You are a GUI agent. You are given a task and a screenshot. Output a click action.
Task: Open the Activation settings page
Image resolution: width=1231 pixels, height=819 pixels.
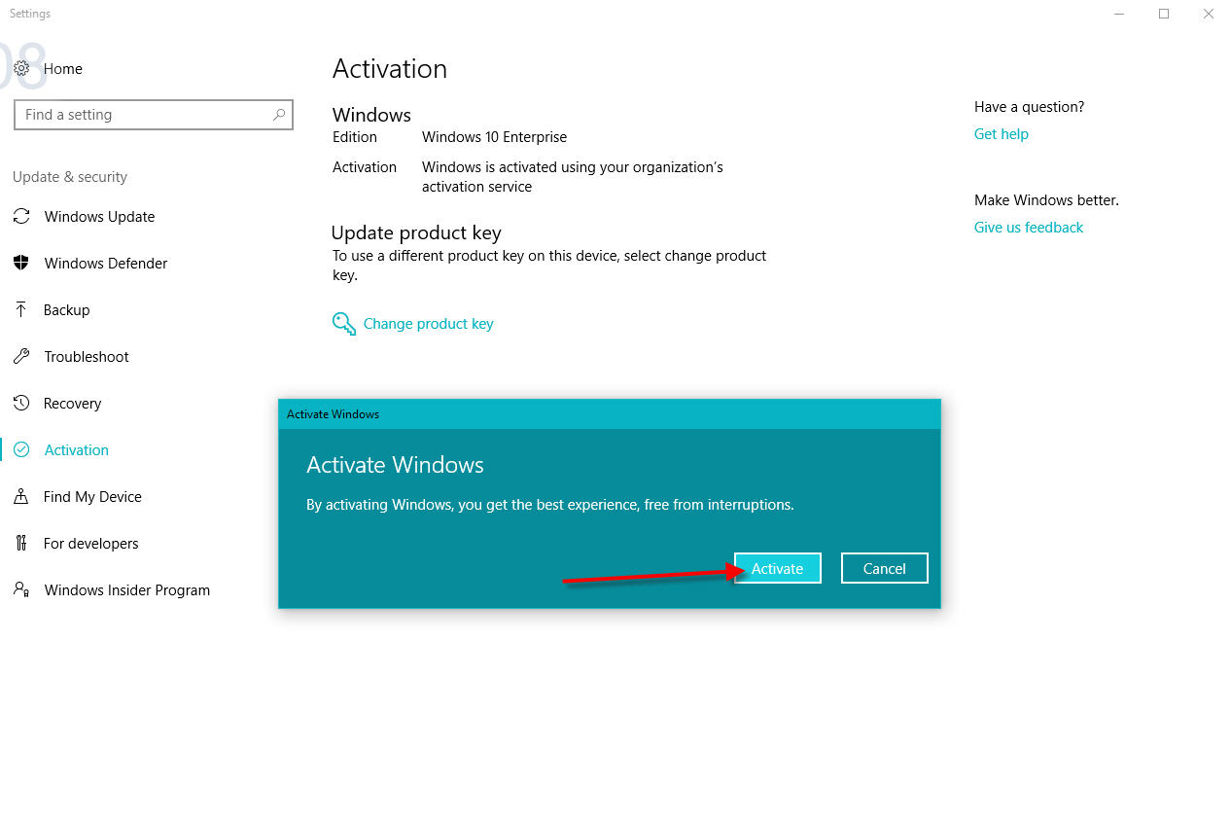click(x=76, y=450)
